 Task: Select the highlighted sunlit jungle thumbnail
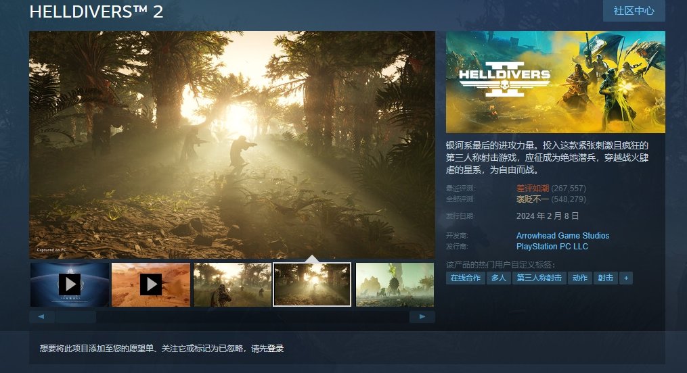point(312,284)
